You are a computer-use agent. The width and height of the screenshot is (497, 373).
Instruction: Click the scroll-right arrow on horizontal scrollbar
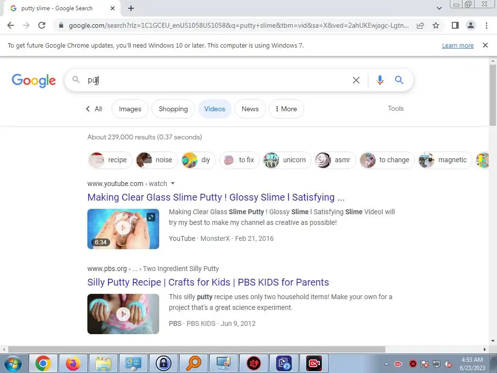point(485,349)
